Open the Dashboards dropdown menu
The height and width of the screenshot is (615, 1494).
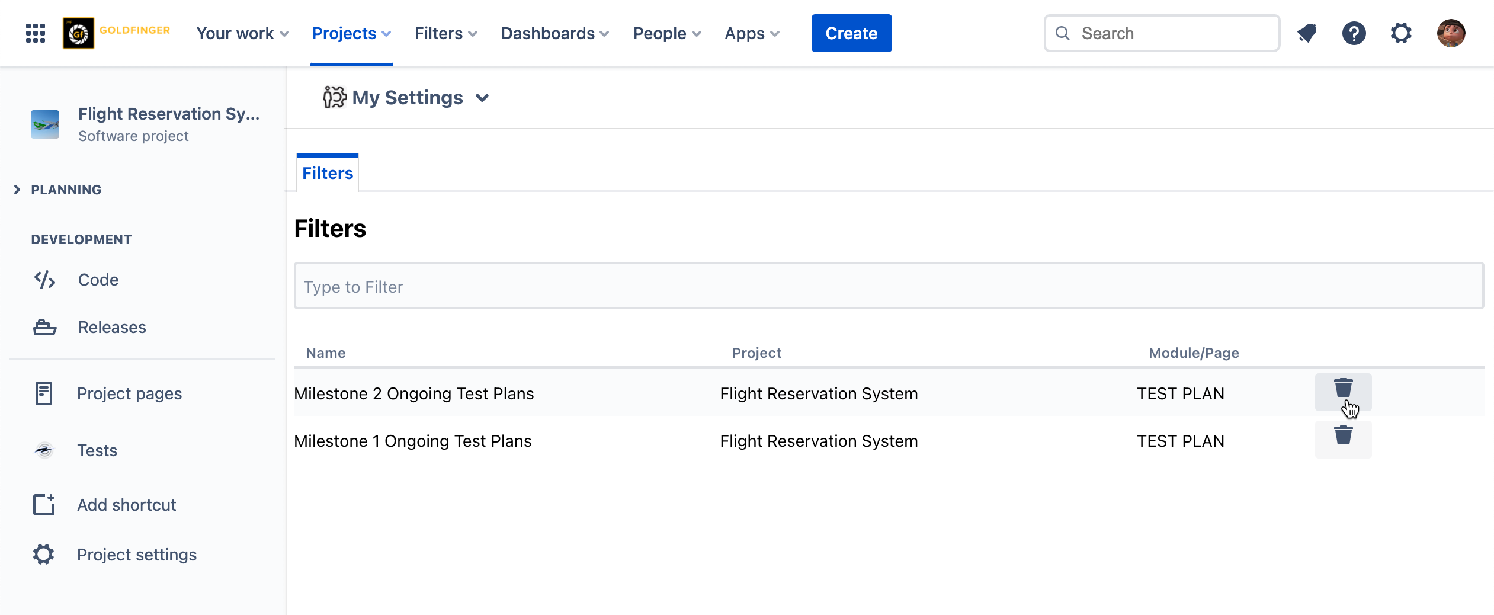point(554,33)
